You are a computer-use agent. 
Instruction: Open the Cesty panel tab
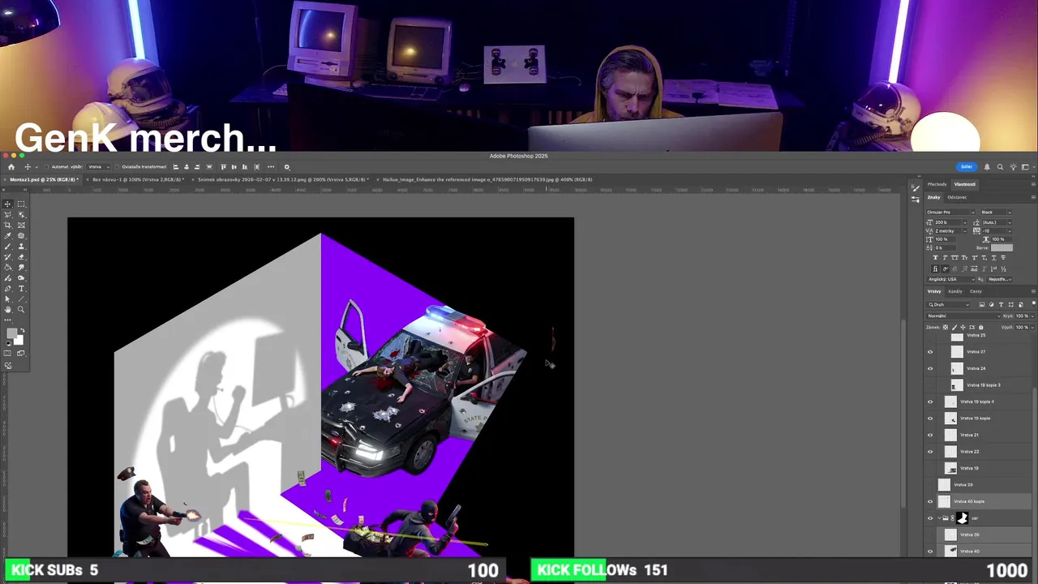click(x=976, y=291)
